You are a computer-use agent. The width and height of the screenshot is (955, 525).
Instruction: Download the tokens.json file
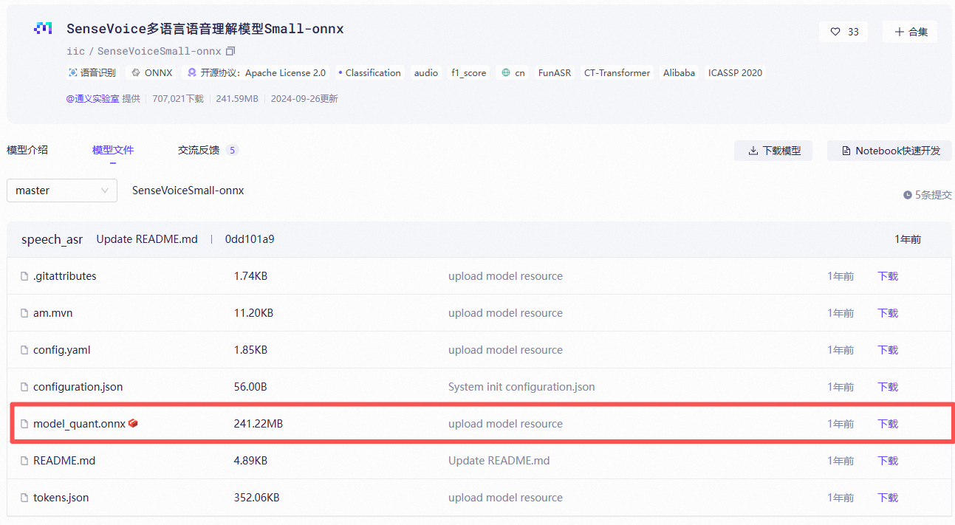pyautogui.click(x=888, y=498)
